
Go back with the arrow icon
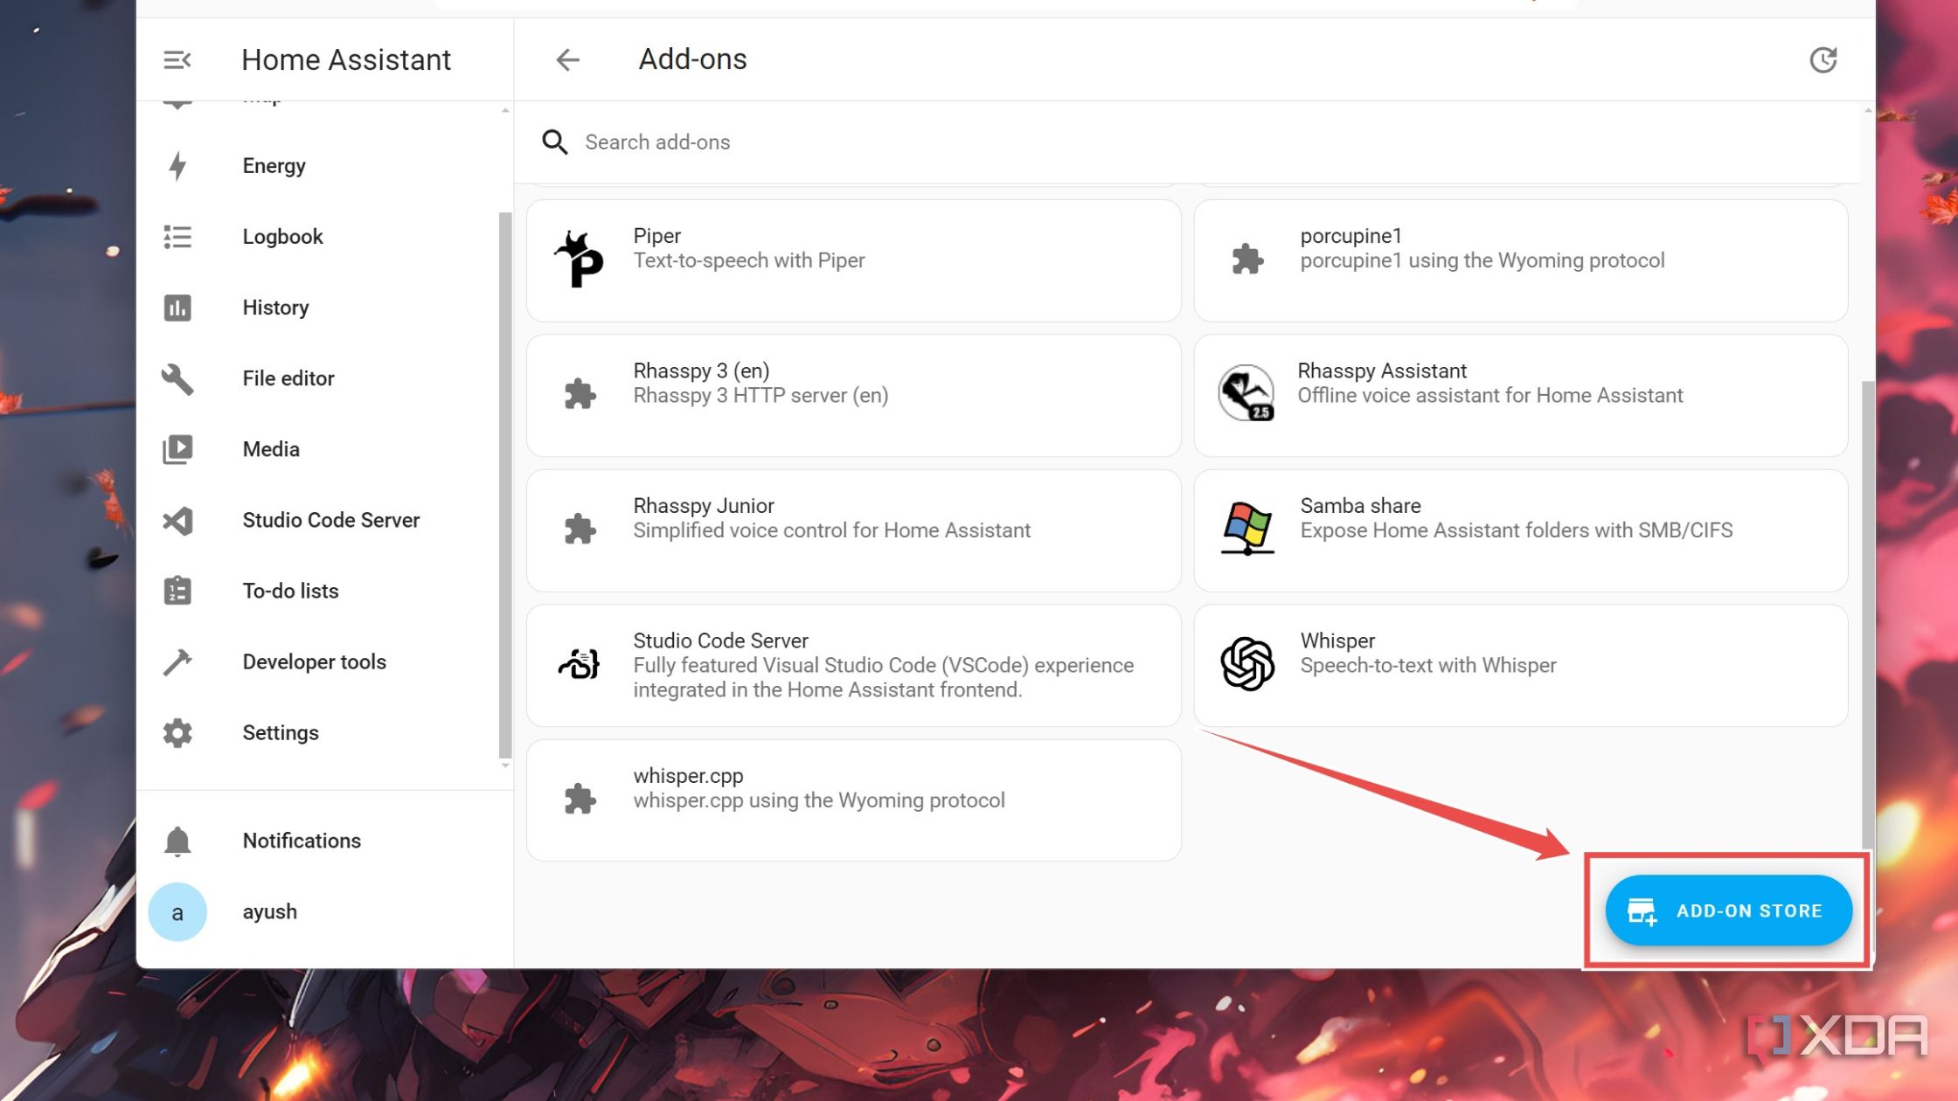click(568, 59)
